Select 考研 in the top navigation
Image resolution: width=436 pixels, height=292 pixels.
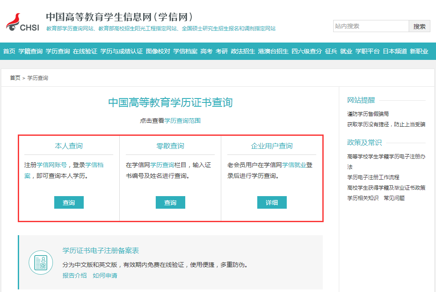click(x=222, y=51)
